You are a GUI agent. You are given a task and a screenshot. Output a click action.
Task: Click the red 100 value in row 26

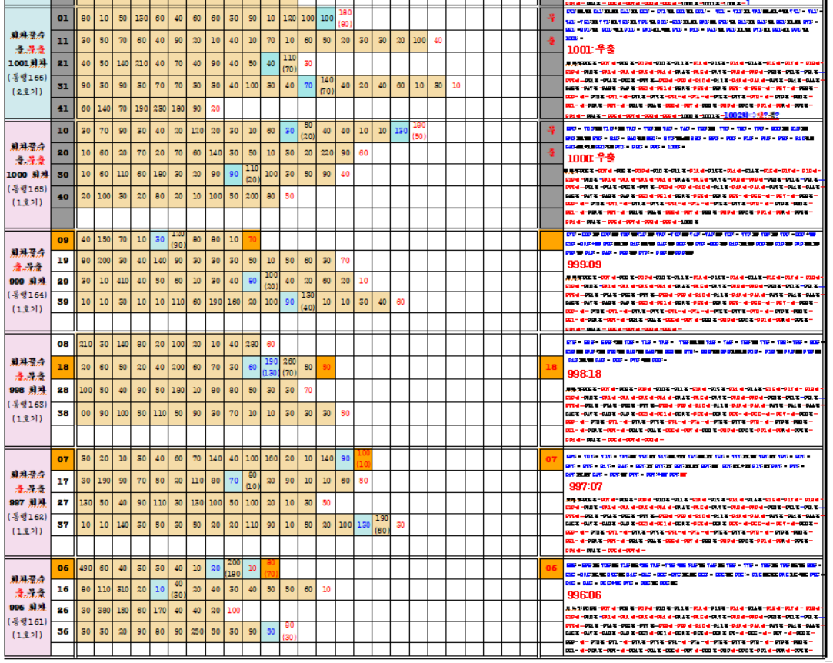233,610
